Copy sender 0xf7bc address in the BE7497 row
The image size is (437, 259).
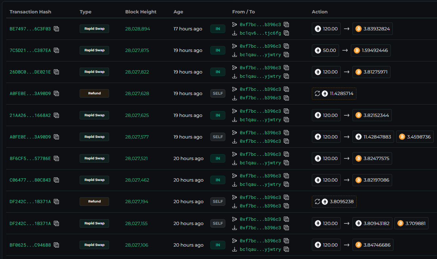click(x=286, y=24)
